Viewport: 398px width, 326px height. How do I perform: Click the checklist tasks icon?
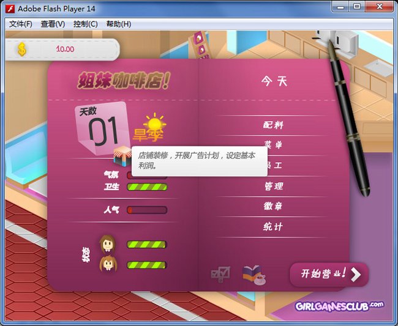pyautogui.click(x=220, y=274)
